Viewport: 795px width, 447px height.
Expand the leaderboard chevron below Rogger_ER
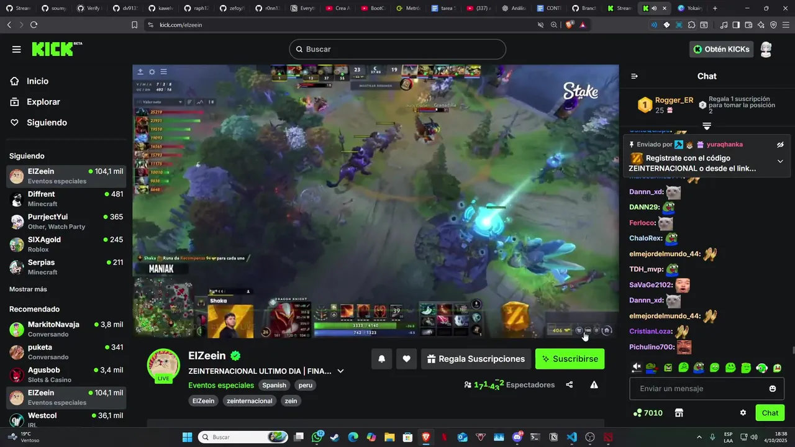tap(707, 126)
